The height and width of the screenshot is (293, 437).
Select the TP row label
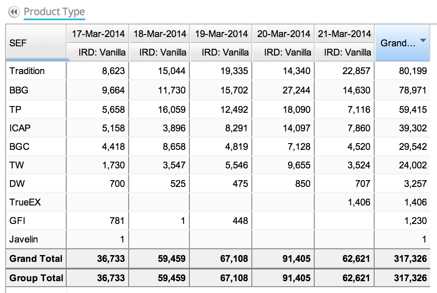coord(15,109)
